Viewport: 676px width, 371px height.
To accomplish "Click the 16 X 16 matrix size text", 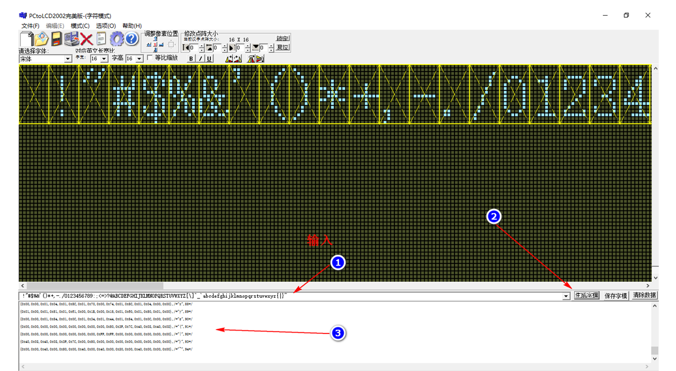I will 239,40.
